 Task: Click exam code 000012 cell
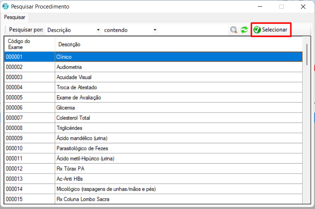click(30, 169)
